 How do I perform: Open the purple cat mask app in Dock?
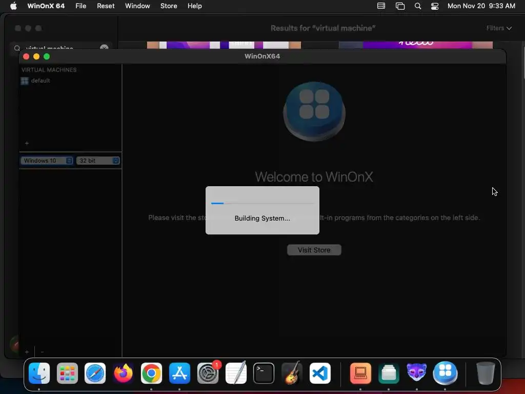(x=416, y=372)
